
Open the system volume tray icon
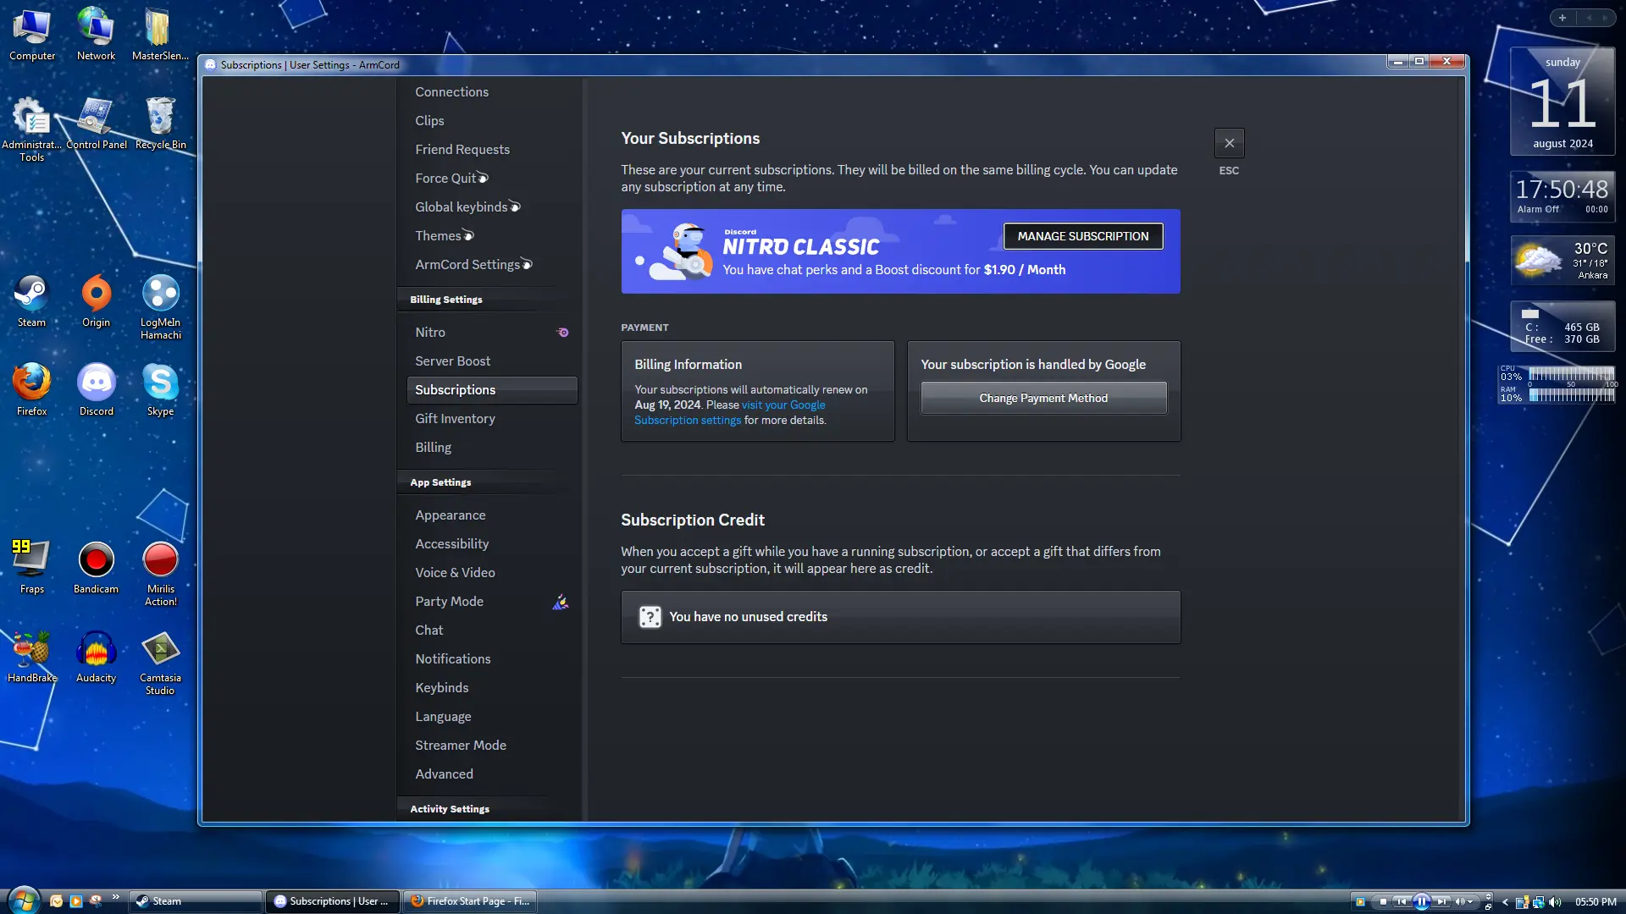tap(1555, 901)
